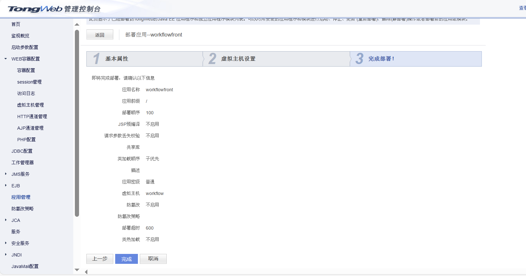The image size is (526, 276).
Task: Click the left horizontal scroll arrow
Action: [86, 272]
